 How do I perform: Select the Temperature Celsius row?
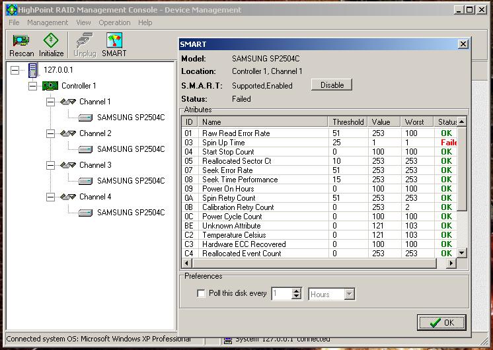coord(319,235)
